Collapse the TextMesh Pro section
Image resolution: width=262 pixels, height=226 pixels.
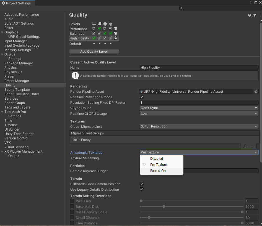tap(2, 112)
